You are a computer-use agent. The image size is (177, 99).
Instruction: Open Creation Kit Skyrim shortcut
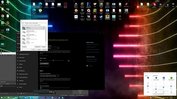[x=82, y=18]
